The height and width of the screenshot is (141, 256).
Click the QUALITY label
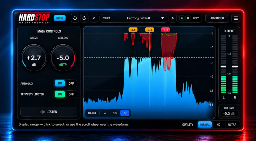[x=188, y=125]
